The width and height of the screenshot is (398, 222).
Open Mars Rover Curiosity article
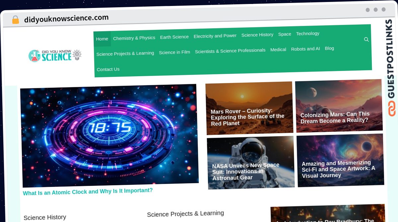point(249,108)
